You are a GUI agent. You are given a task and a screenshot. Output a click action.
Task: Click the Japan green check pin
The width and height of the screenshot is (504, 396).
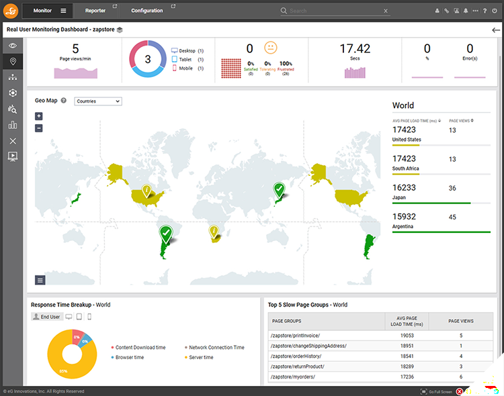coord(279,190)
